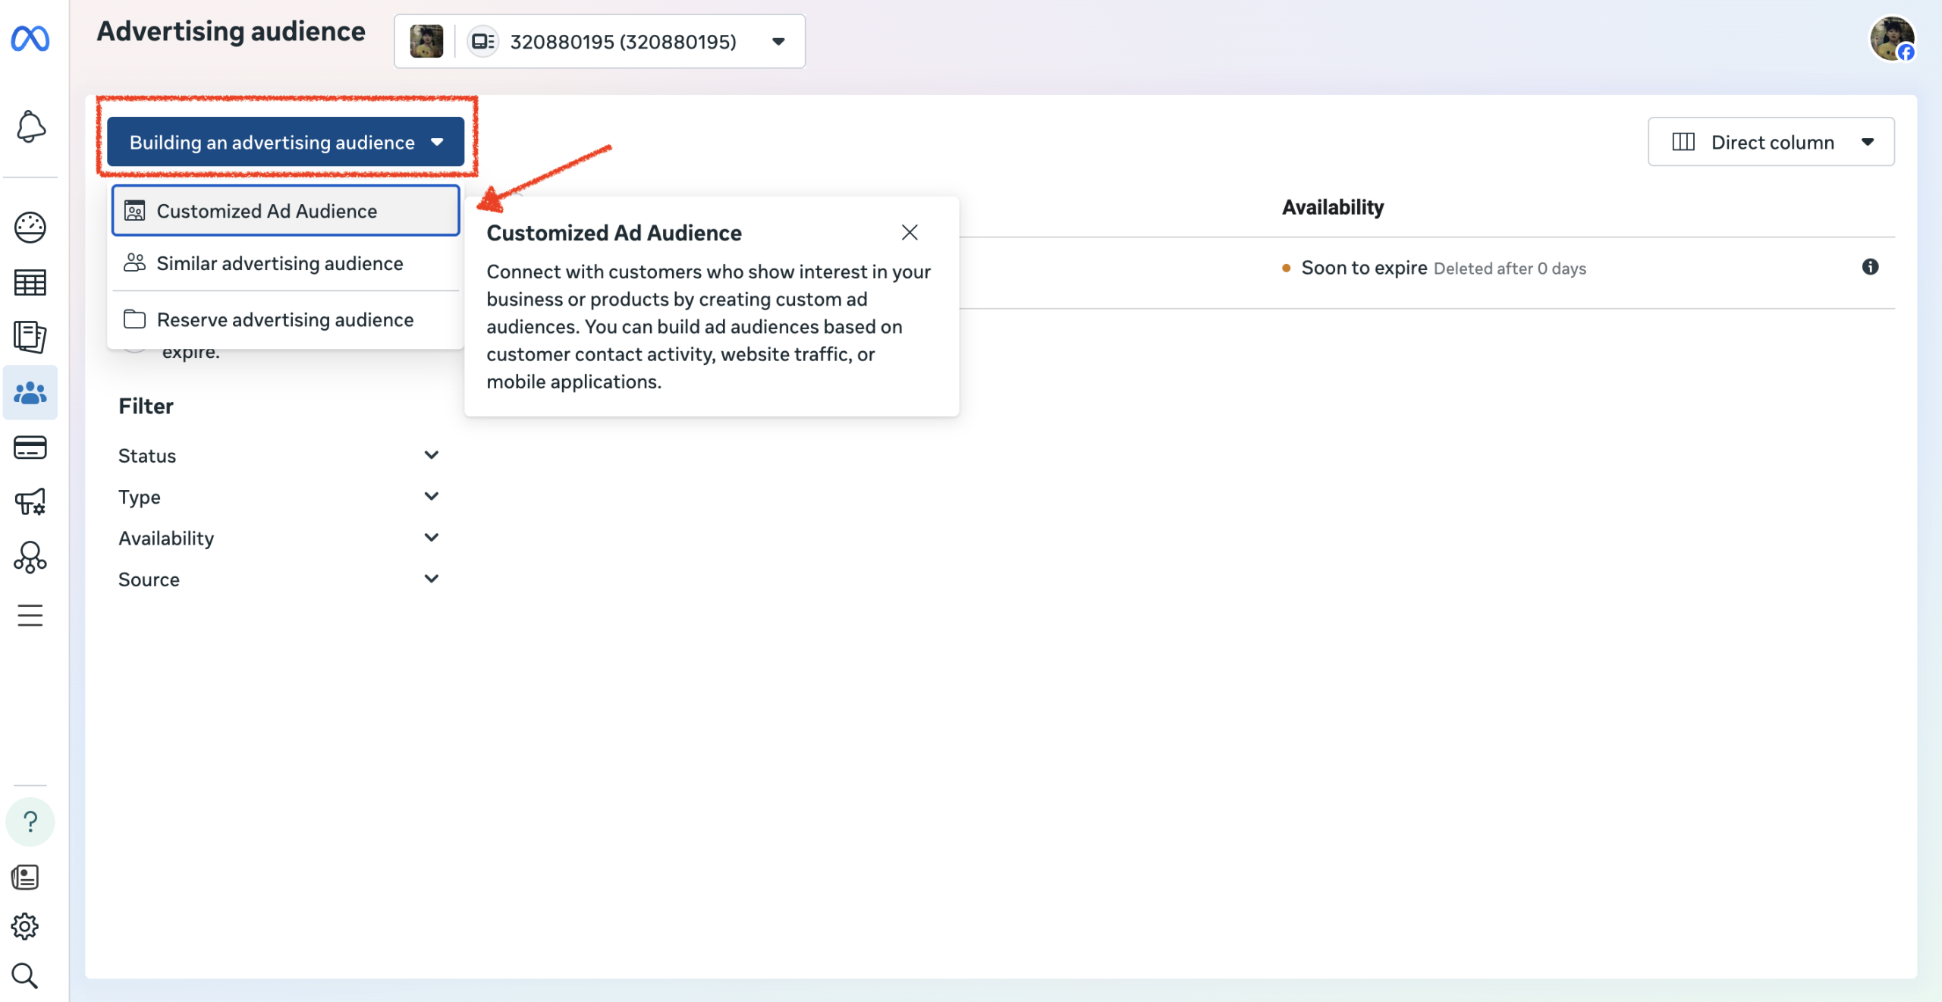Viewport: 1942px width, 1002px height.
Task: Open the notifications bell
Action: 30,127
